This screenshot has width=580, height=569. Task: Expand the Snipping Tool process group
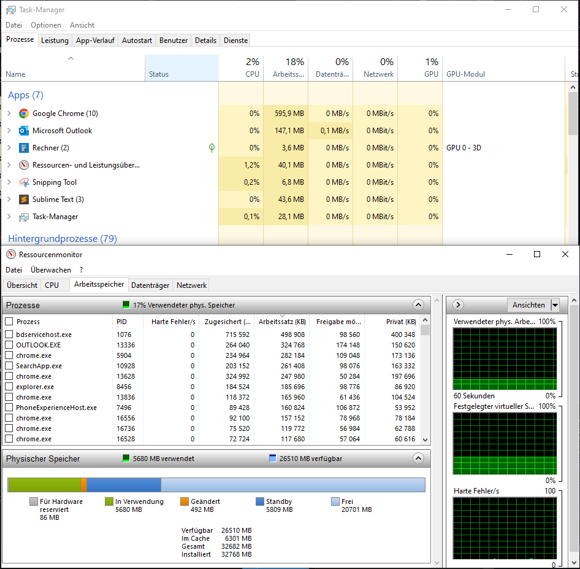(9, 182)
